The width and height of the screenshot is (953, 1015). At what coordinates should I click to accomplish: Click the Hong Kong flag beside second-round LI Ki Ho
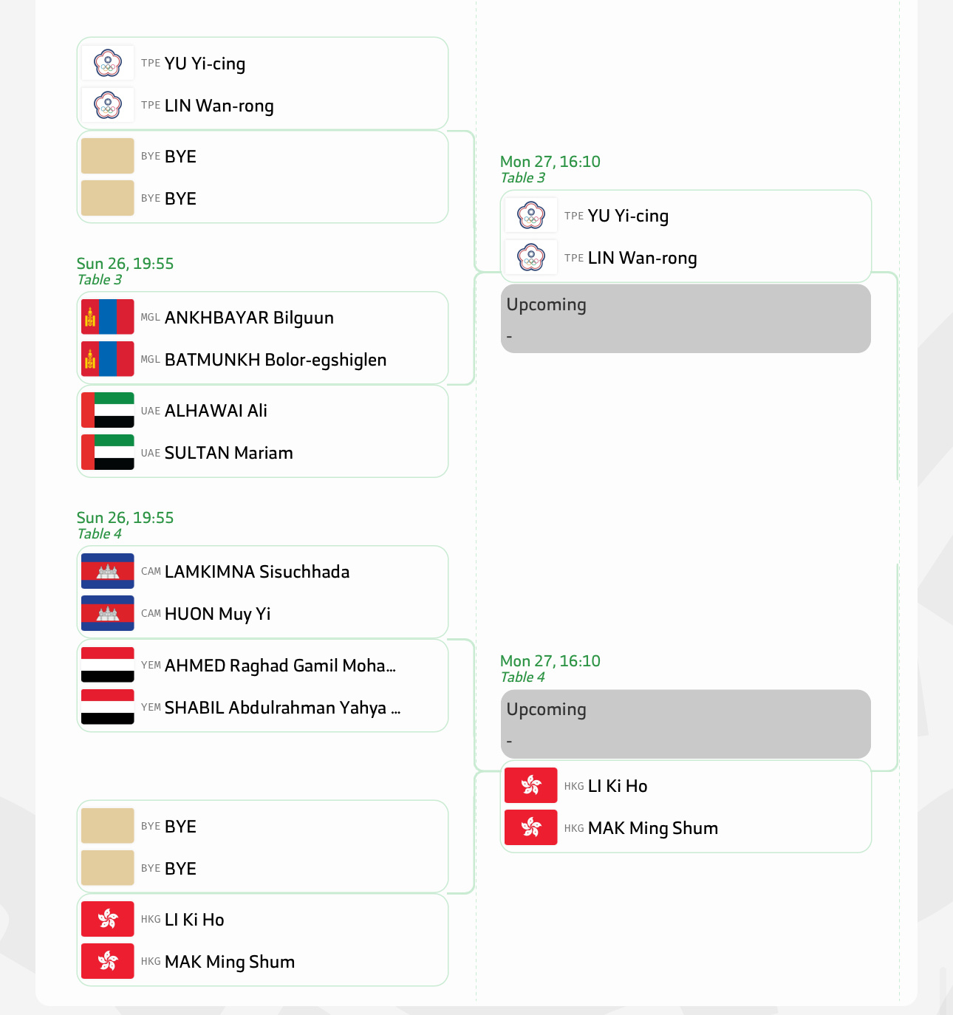(530, 785)
